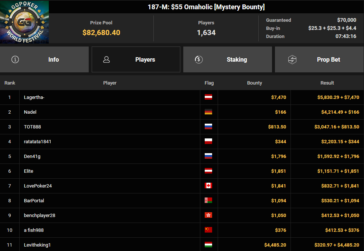
Task: Click a fish988's Chinese flag
Action: [x=208, y=230]
